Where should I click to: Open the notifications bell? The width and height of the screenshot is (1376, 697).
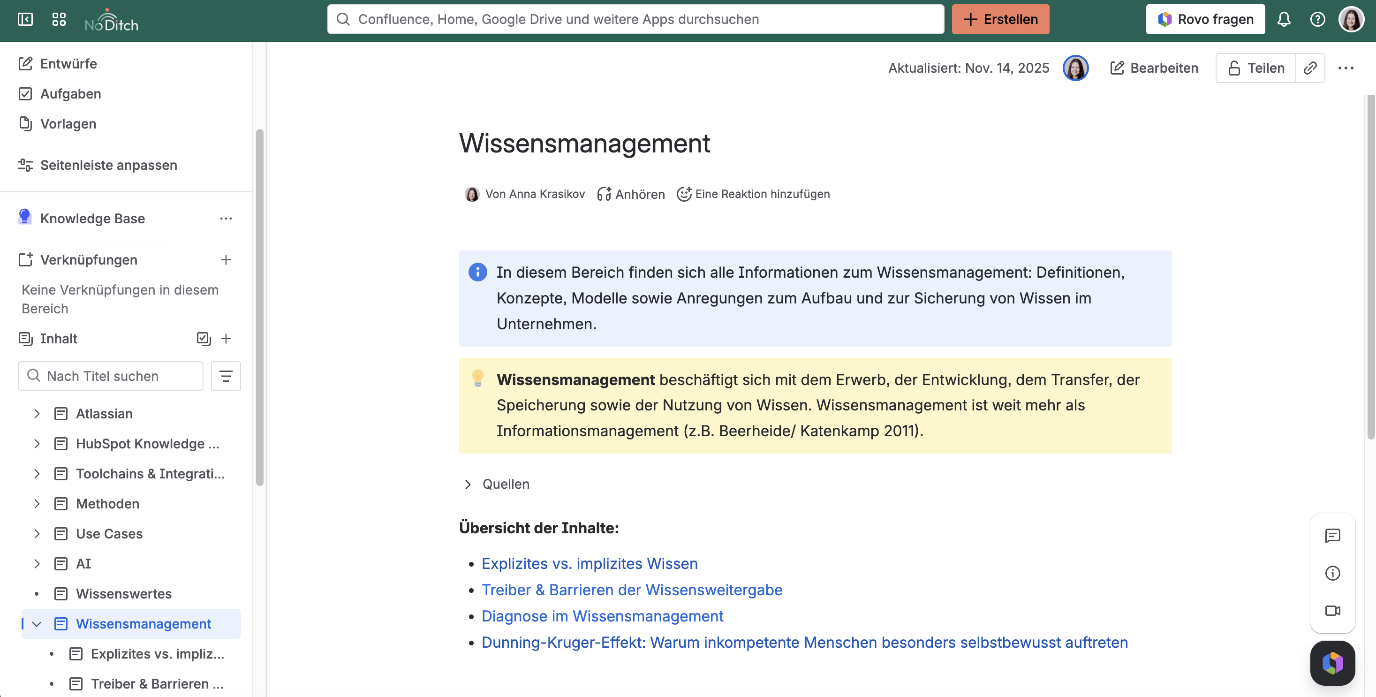point(1284,19)
